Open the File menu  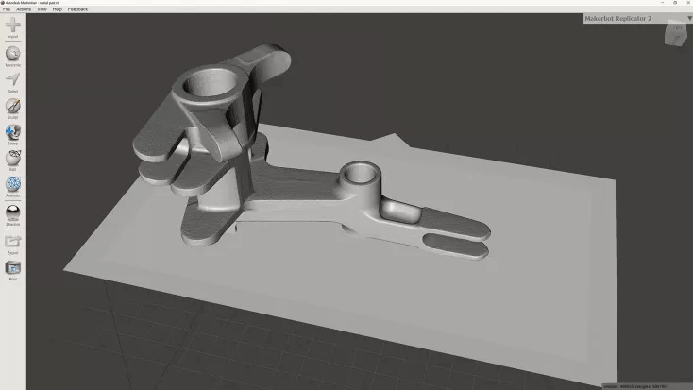7,9
